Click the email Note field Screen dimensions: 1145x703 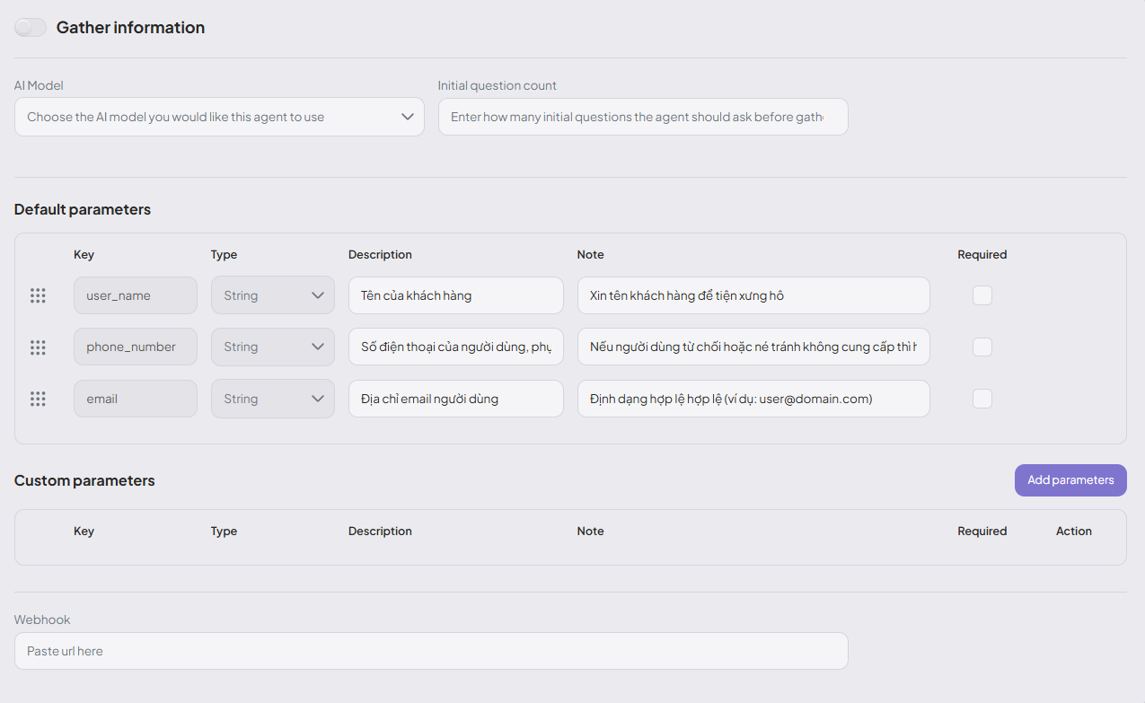click(x=753, y=399)
